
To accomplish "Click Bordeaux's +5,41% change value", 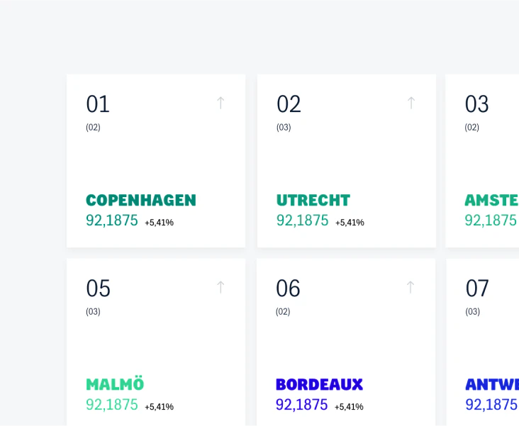I will [x=349, y=406].
